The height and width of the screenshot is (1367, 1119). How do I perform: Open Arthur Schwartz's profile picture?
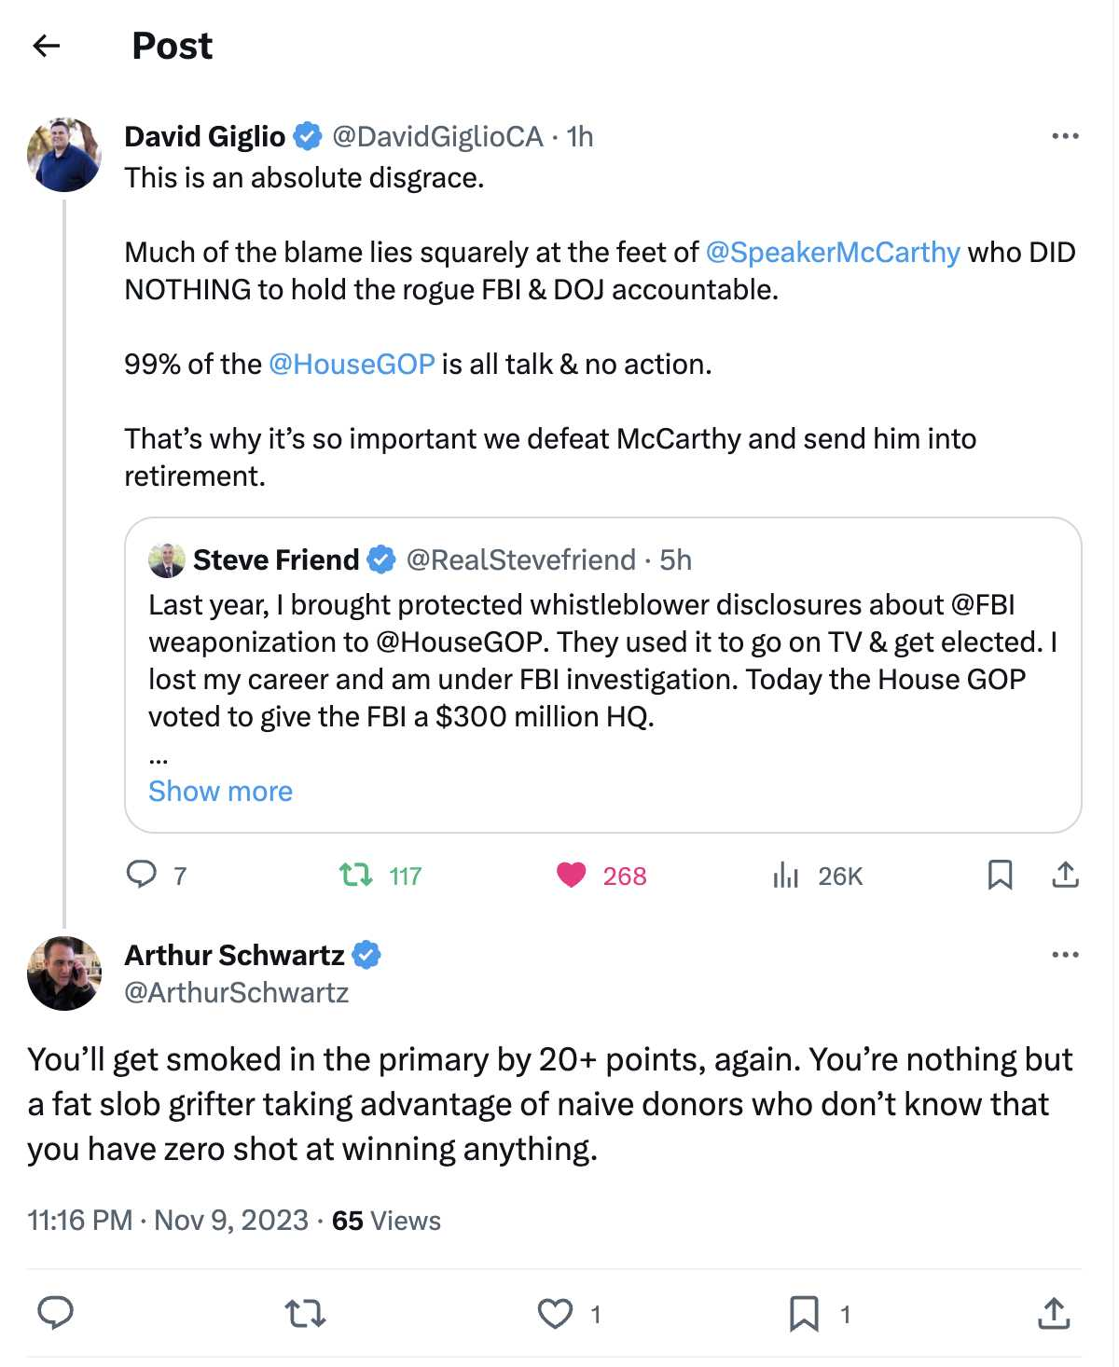(x=64, y=973)
